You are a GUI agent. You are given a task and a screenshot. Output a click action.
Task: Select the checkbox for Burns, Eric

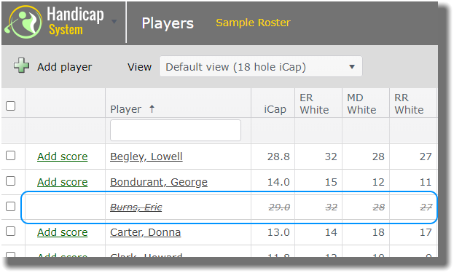11,207
